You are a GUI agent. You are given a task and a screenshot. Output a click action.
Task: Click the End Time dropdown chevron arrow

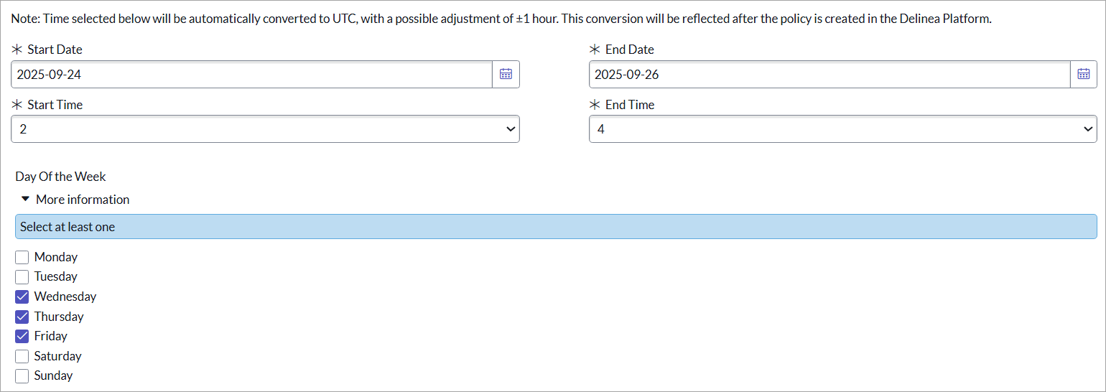(x=1088, y=129)
